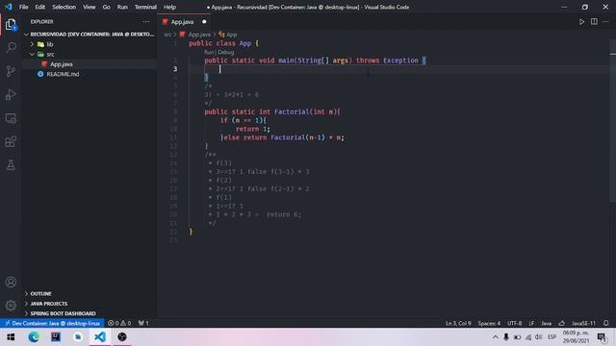Viewport: 616px width, 346px height.
Task: Click the App class breadcrumb
Action: click(x=228, y=35)
